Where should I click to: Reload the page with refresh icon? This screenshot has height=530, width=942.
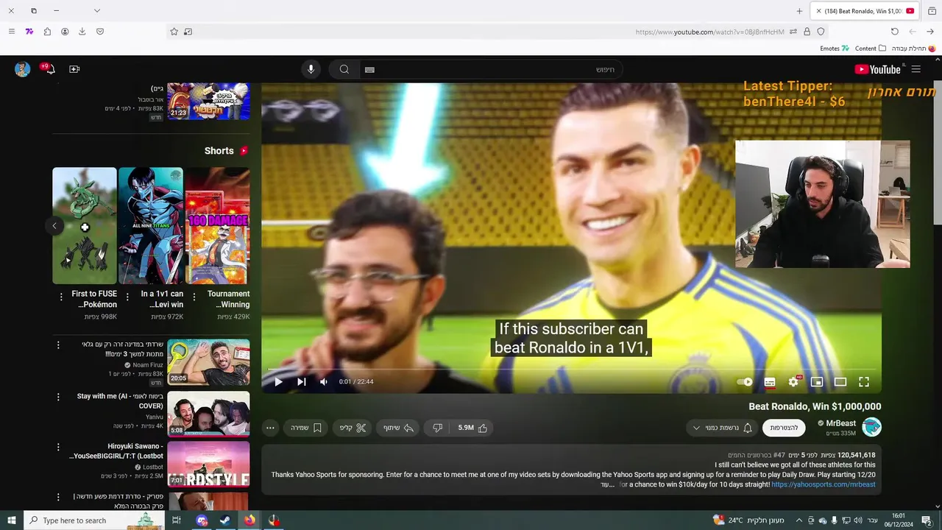[895, 32]
